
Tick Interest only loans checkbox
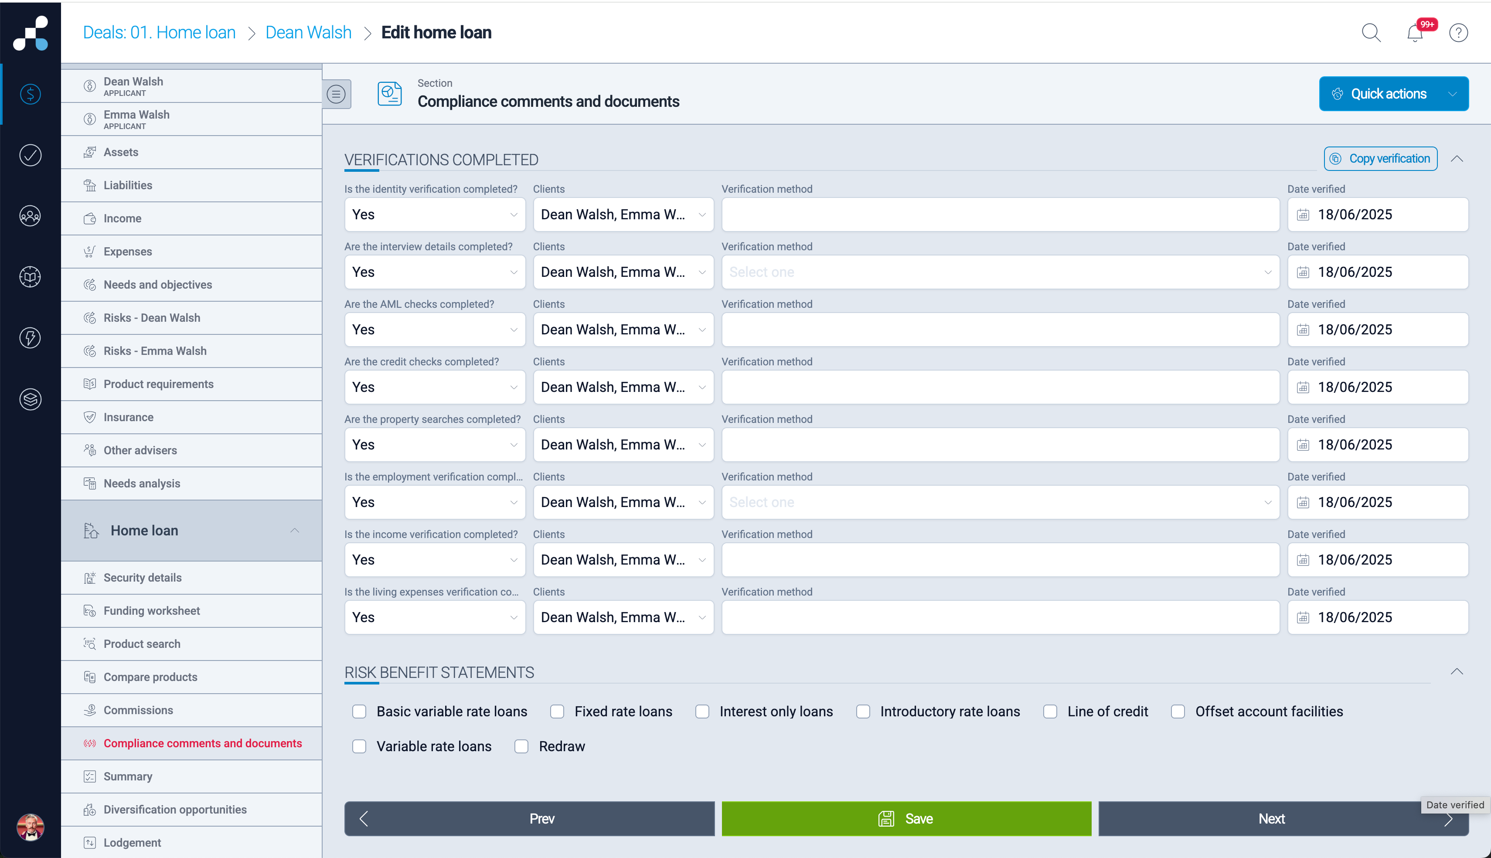(x=702, y=712)
